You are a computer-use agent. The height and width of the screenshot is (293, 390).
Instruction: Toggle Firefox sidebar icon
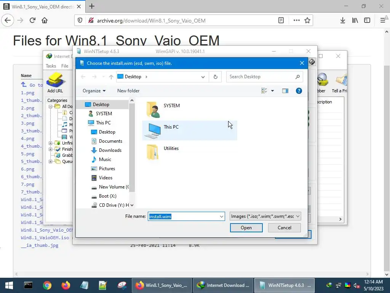[367, 21]
